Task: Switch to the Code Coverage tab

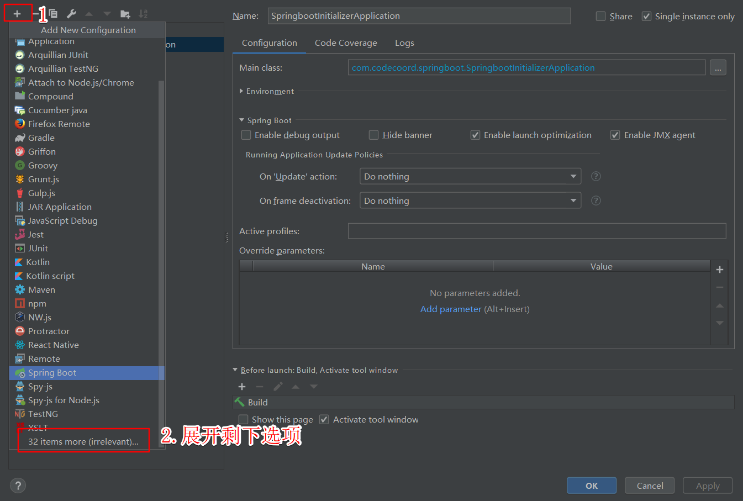Action: (346, 43)
